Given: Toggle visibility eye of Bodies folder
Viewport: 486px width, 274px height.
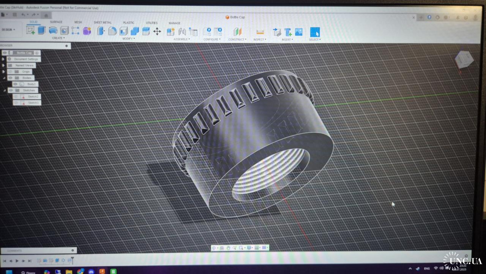Looking at the screenshot, I should (10, 78).
